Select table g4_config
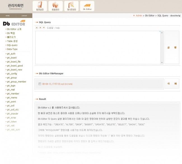Viewport: 182px width, 164px height. click(x=12, y=74)
